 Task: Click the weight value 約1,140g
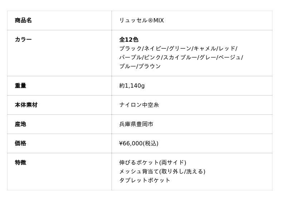(x=132, y=86)
